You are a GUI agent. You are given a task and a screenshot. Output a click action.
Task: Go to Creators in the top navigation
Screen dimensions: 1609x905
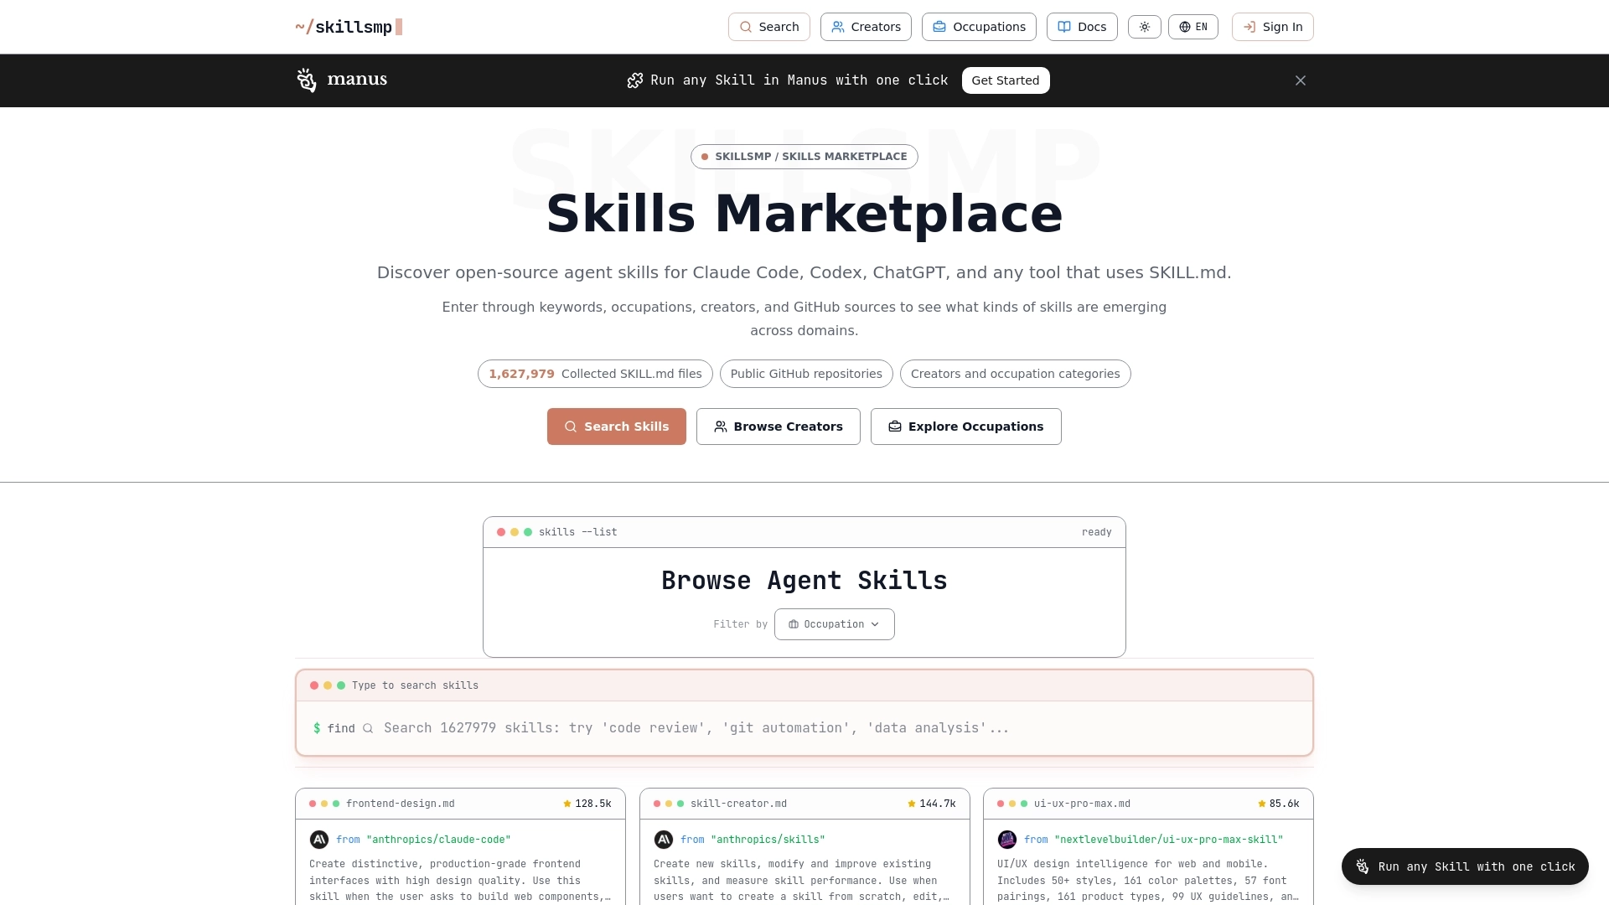click(x=866, y=27)
